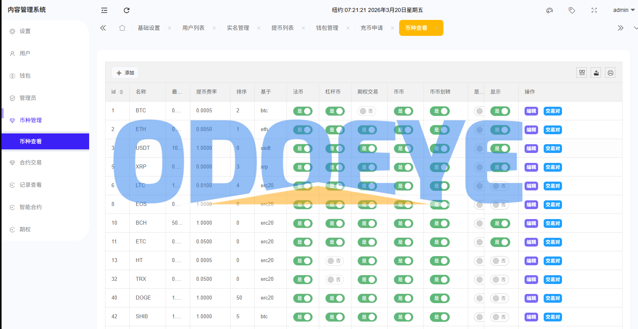The width and height of the screenshot is (638, 329).
Task: Click the tag icon in the header
Action: (572, 10)
